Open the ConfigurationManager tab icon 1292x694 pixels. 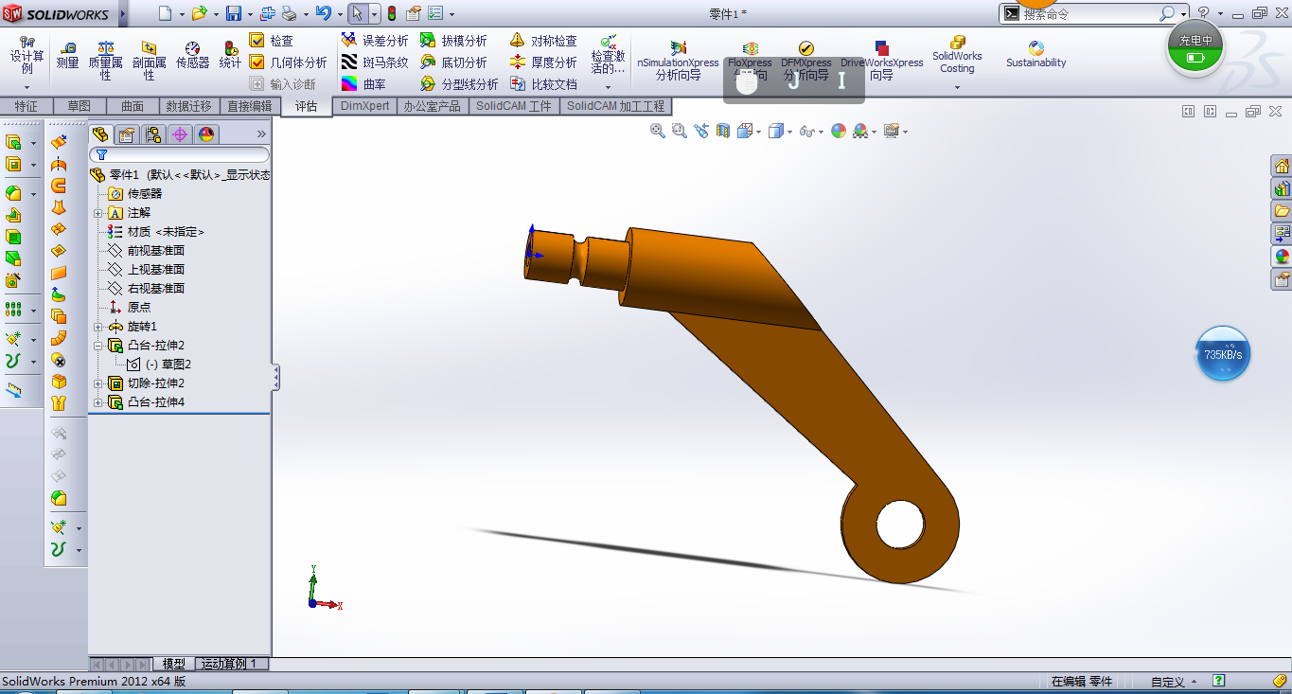pos(152,133)
